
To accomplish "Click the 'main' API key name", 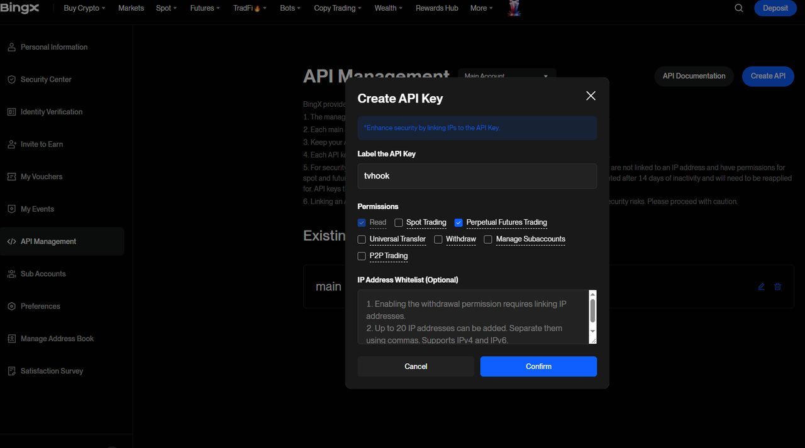I will [x=328, y=287].
